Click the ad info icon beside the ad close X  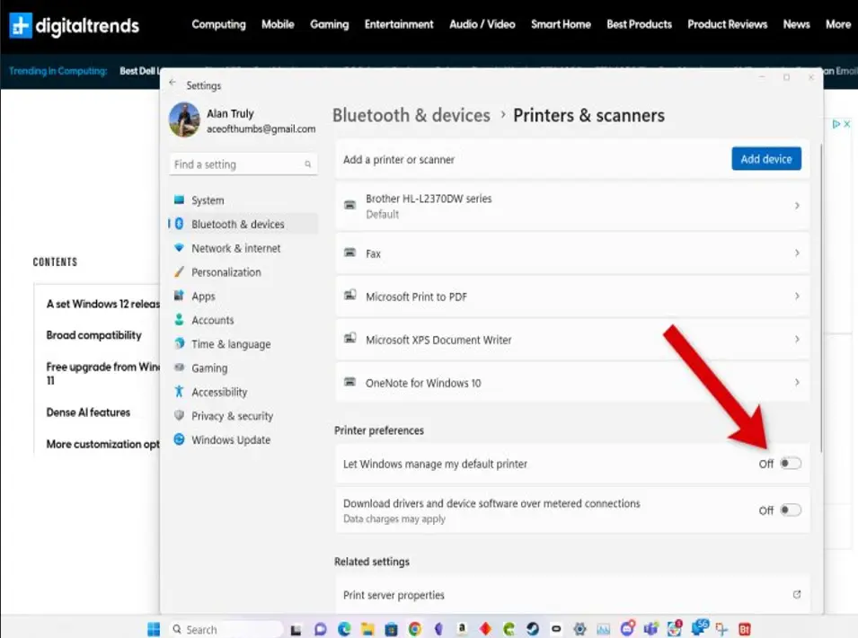tap(836, 124)
